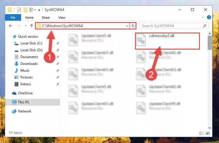This screenshot has height=143, width=219.
Task: Go back with the left arrow
Action: coord(11,26)
